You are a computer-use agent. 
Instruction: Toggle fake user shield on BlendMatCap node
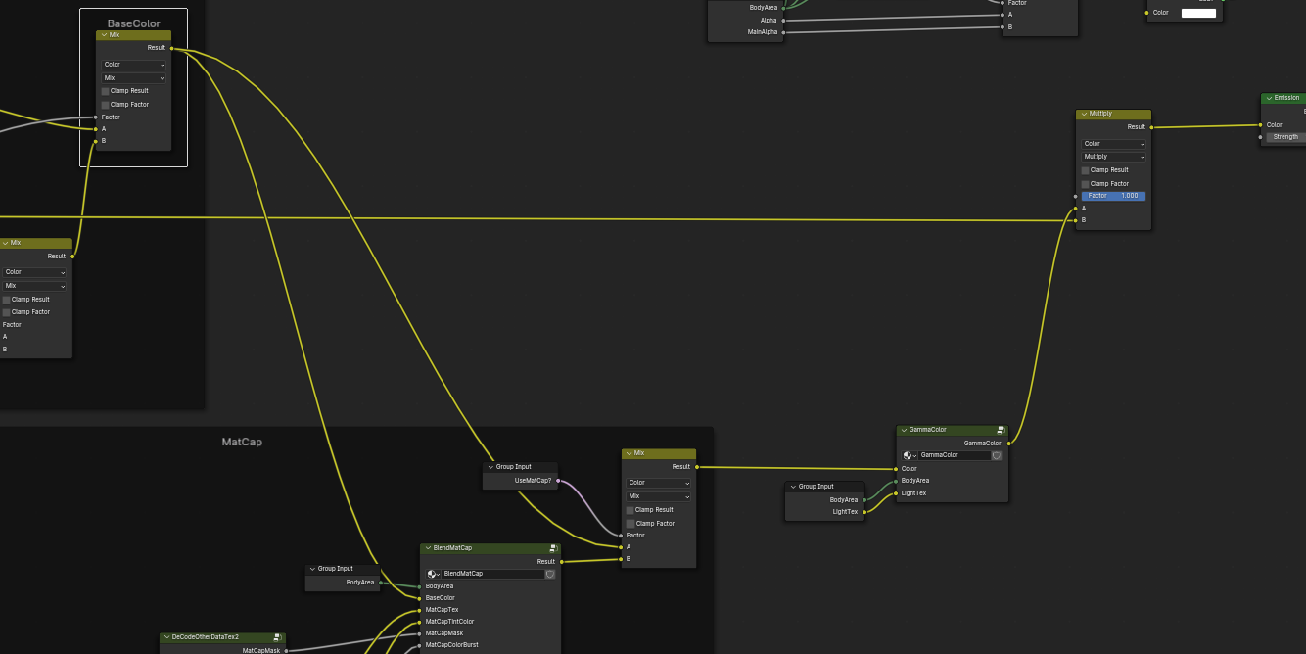550,574
